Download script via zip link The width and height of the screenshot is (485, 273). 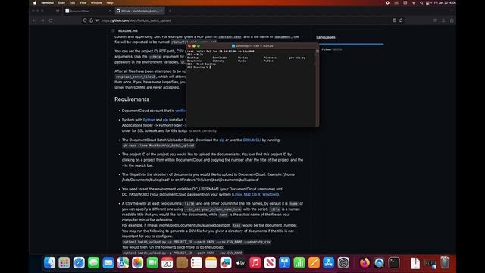point(222,140)
